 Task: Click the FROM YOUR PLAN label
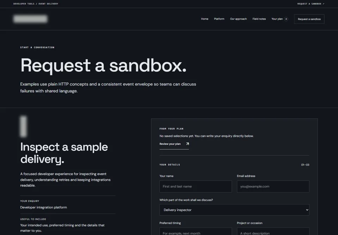coord(171,129)
